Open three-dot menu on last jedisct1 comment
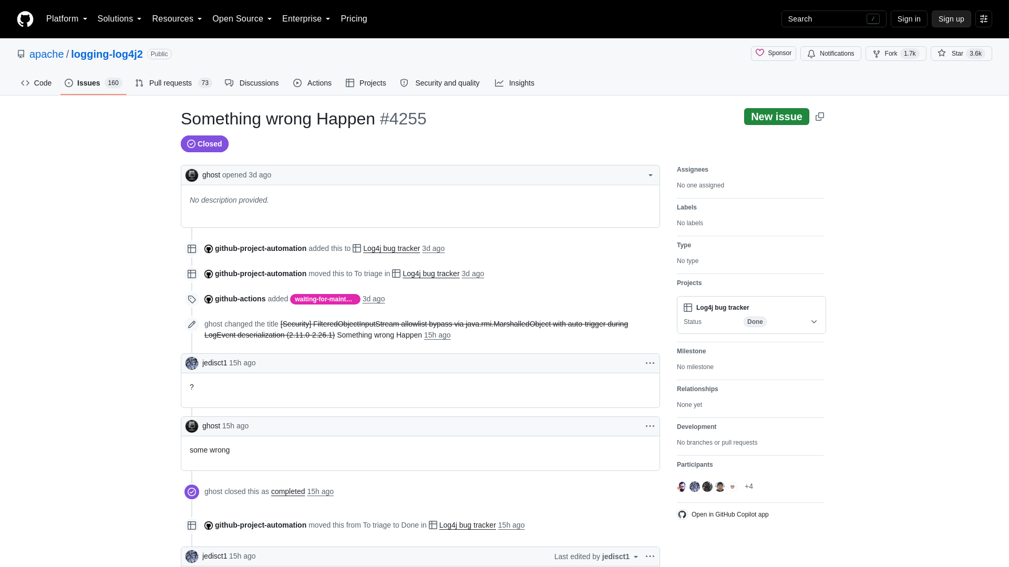 click(650, 556)
